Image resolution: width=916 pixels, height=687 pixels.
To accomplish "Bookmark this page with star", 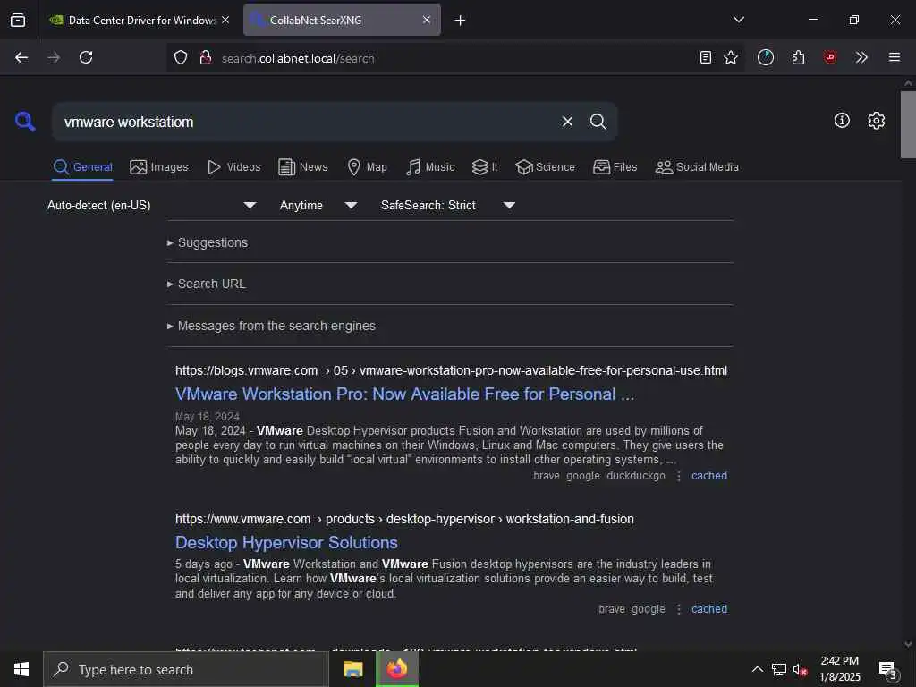I will pyautogui.click(x=730, y=57).
